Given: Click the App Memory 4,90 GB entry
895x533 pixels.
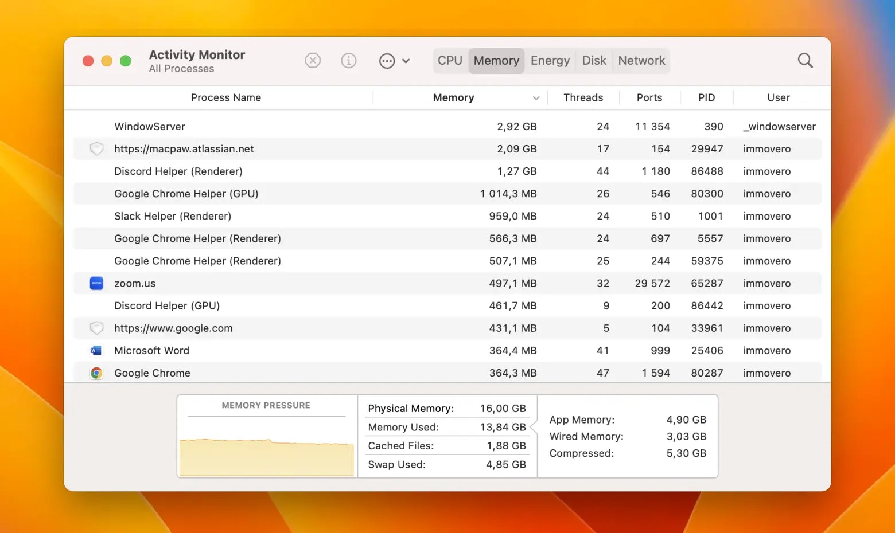Looking at the screenshot, I should pos(628,420).
